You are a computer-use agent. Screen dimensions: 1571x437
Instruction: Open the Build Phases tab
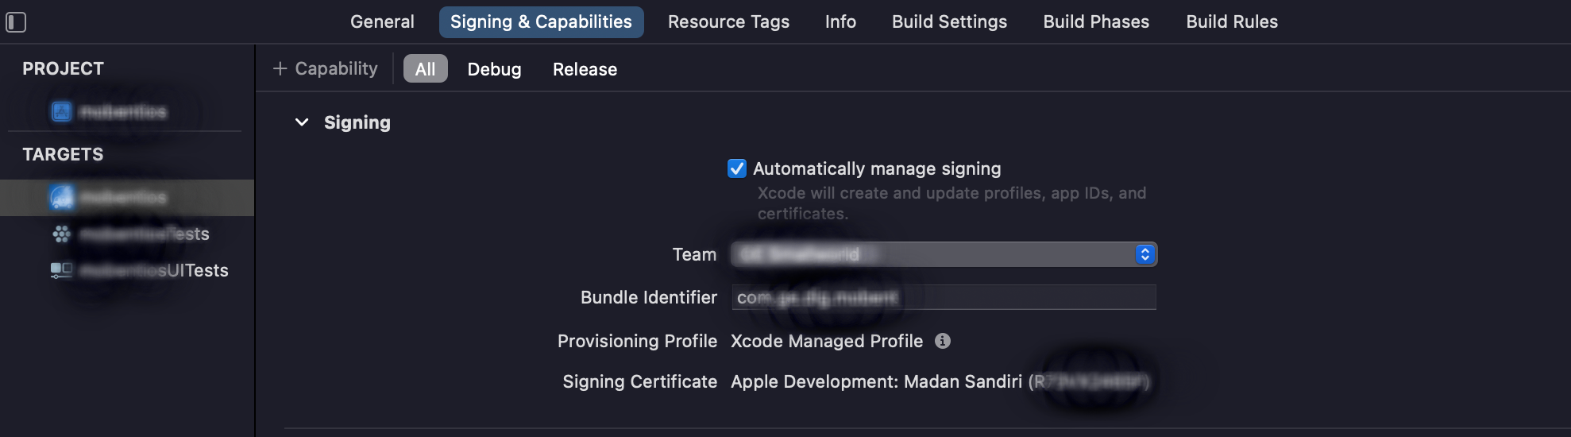pos(1096,22)
